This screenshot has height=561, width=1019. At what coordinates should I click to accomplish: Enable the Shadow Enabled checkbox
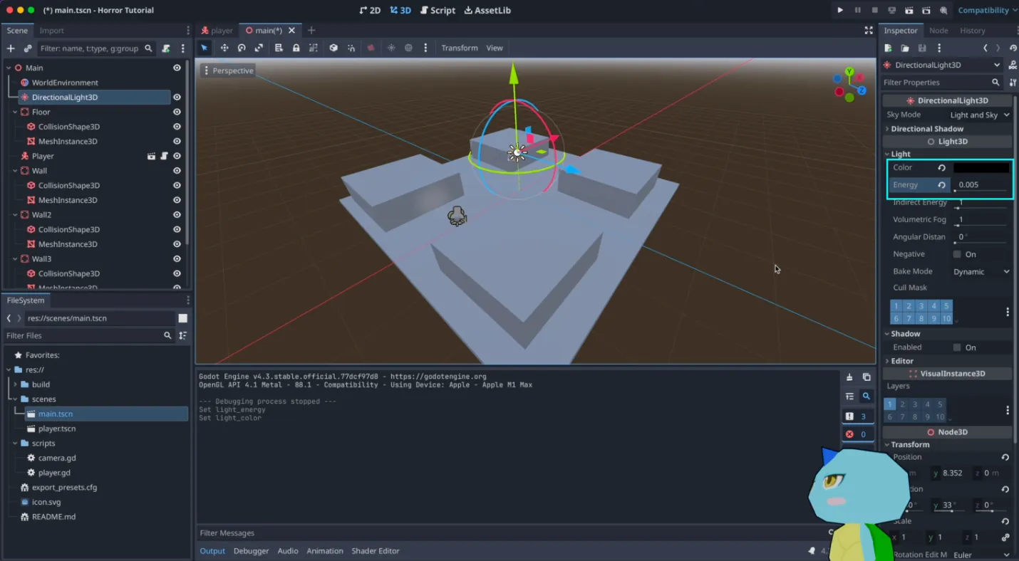[x=957, y=347]
